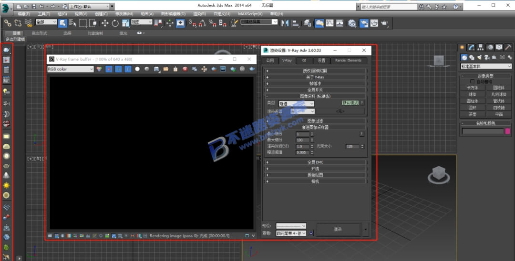Activate the Select and Rotate tool
515x261 pixels.
pyautogui.click(x=115, y=23)
